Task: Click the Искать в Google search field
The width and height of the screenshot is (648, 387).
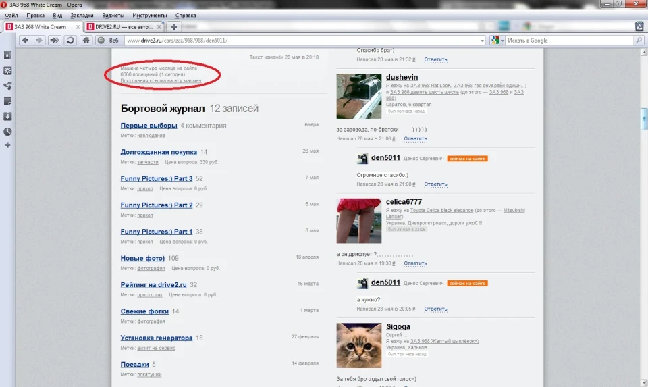Action: [570, 41]
